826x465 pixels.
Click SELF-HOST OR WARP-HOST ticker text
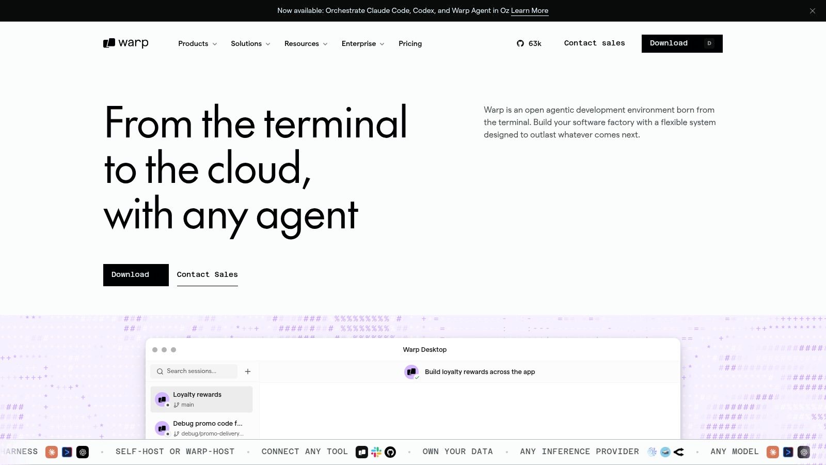tap(175, 452)
